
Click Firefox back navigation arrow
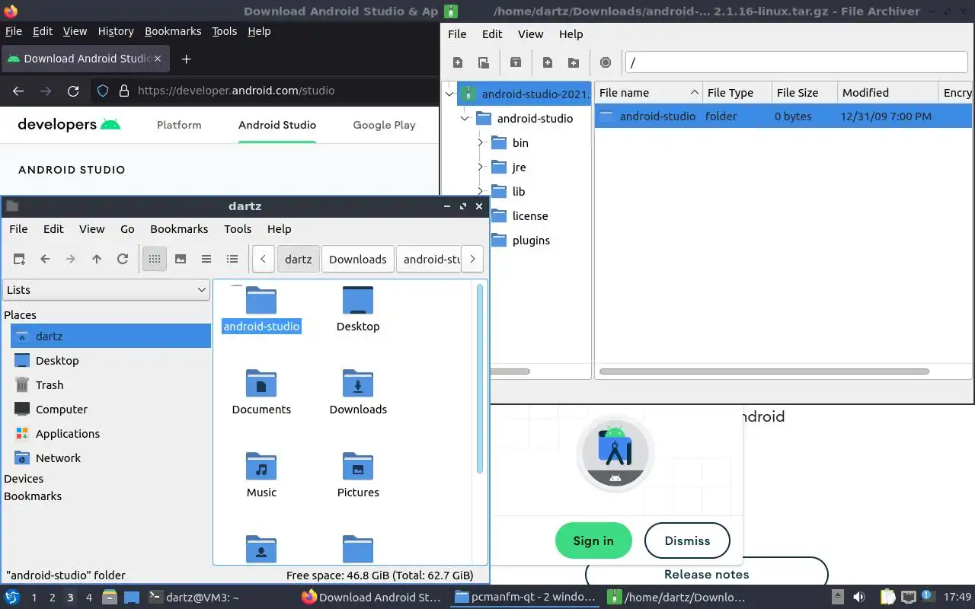[x=18, y=91]
